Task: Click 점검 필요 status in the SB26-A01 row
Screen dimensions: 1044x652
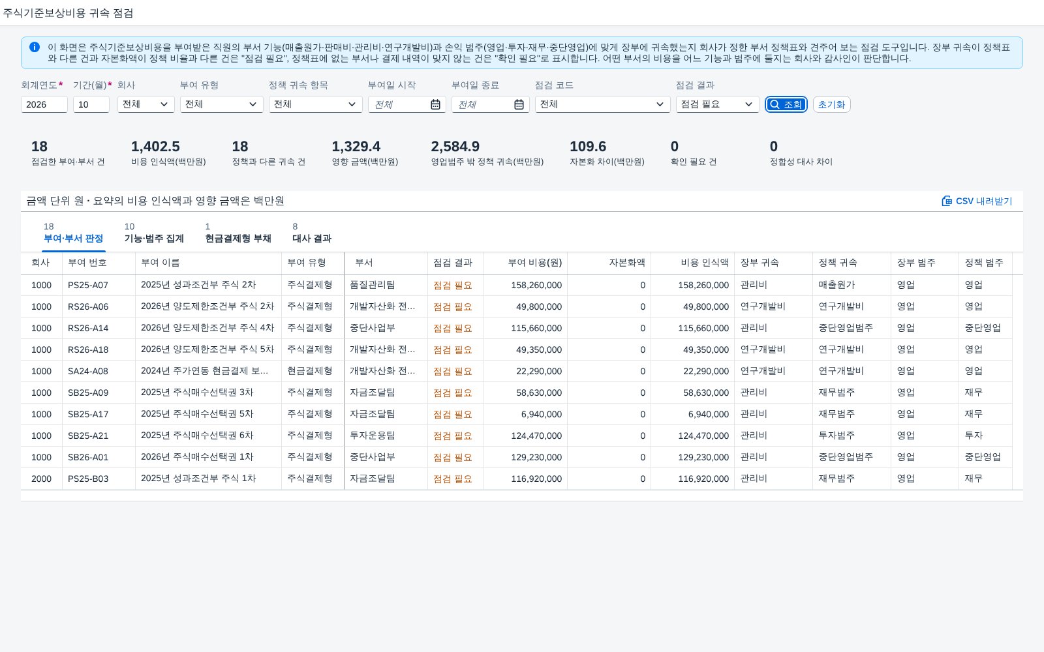Action: pos(453,457)
